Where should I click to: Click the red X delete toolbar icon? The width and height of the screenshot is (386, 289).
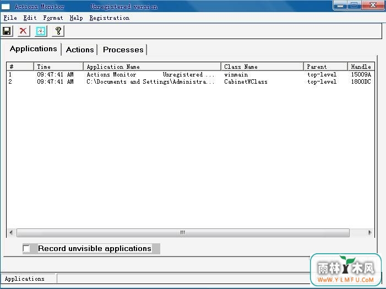[x=23, y=31]
